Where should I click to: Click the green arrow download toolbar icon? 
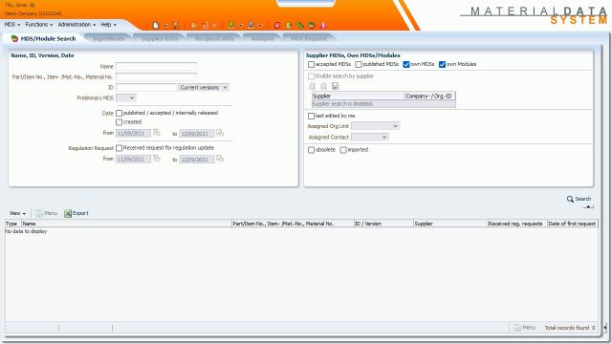pos(231,26)
